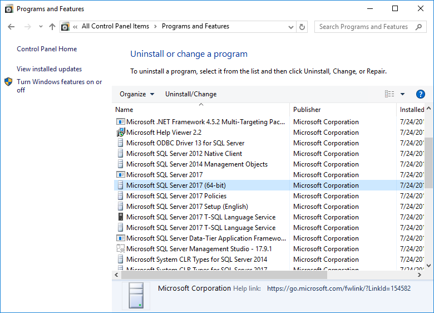This screenshot has height=313, width=434.
Task: Expand breadcrumb arrow after All Control Panel Items
Action: [x=155, y=27]
